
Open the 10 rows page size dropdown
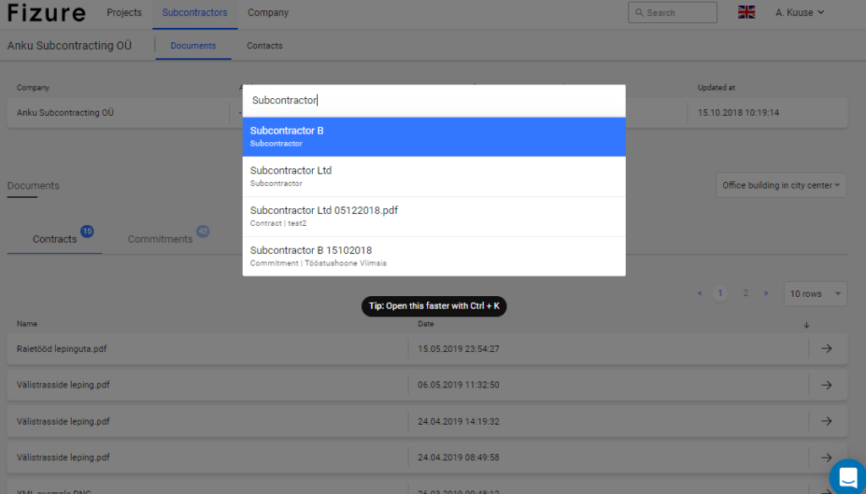(815, 294)
